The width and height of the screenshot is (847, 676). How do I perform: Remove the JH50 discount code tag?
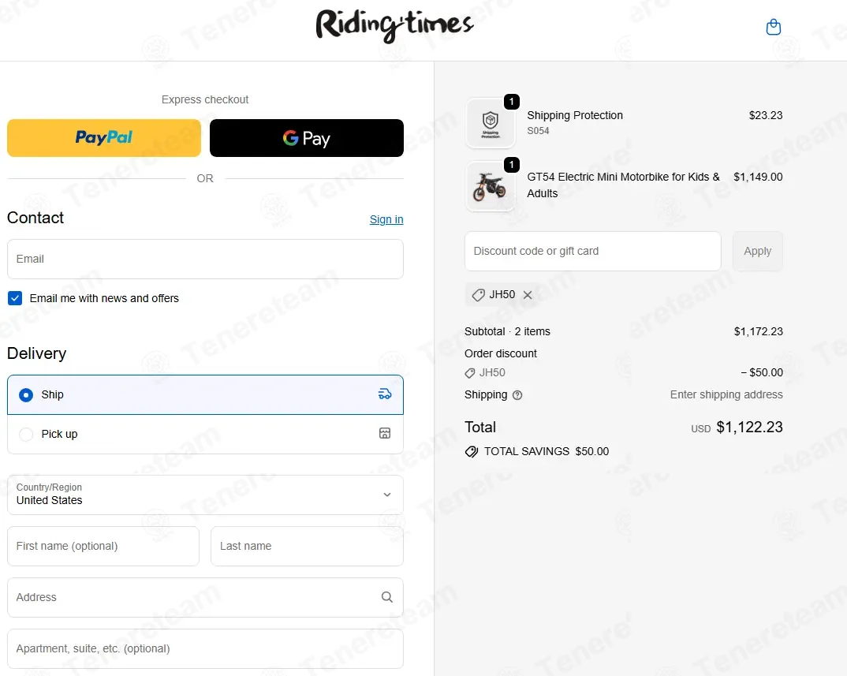click(x=528, y=295)
